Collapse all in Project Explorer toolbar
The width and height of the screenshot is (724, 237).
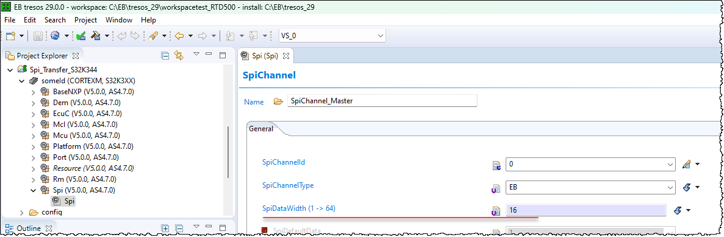click(165, 56)
